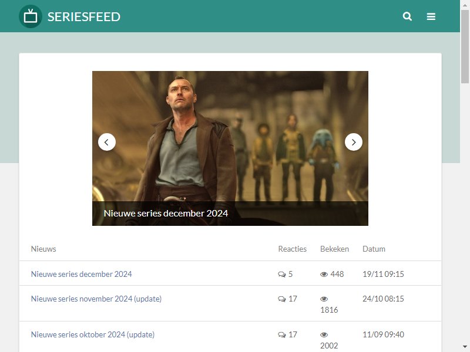
Task: Click comments icon for oktober 2024 row
Action: [282, 334]
